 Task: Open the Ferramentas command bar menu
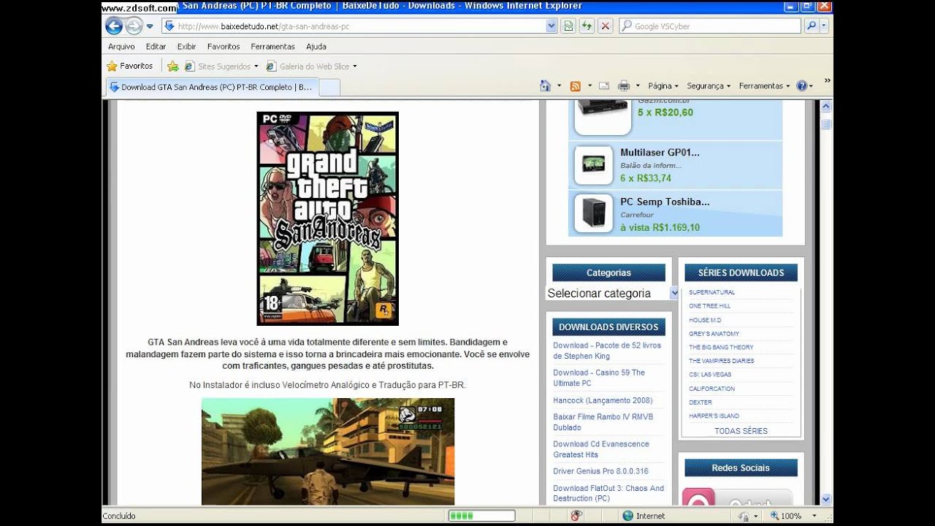[764, 85]
